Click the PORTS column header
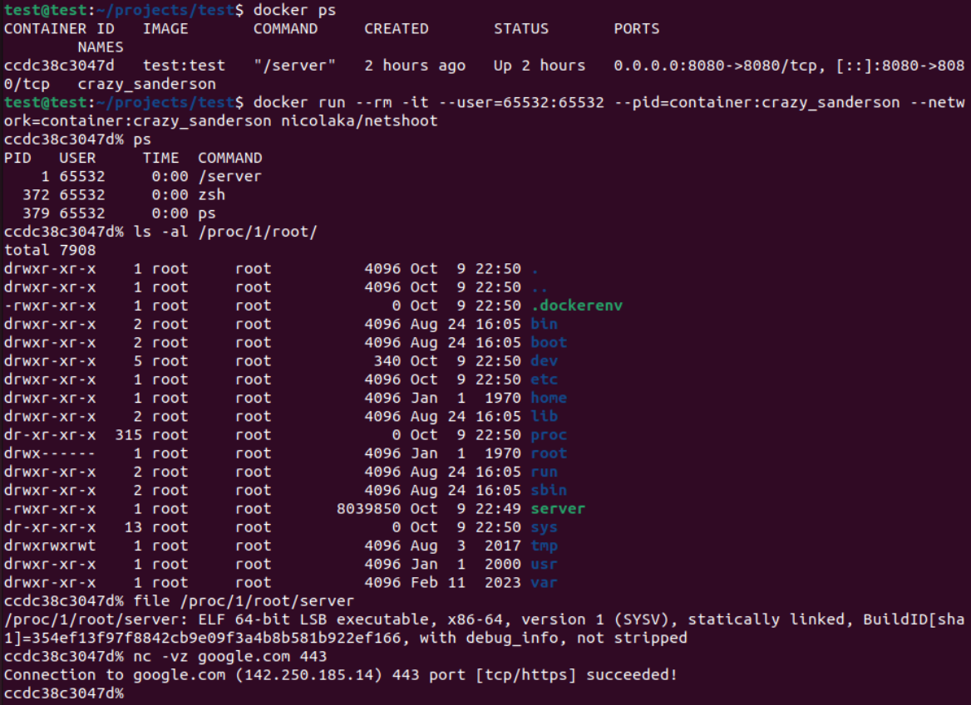The height and width of the screenshot is (705, 971). [x=636, y=28]
